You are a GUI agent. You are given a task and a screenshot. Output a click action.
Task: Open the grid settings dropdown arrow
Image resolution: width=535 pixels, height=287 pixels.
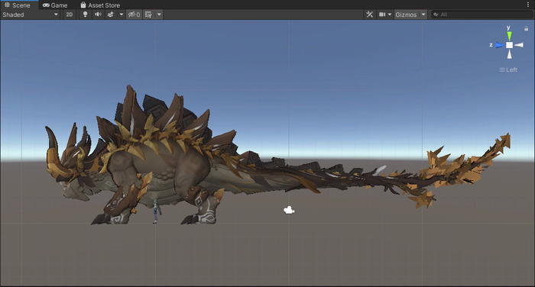click(159, 15)
